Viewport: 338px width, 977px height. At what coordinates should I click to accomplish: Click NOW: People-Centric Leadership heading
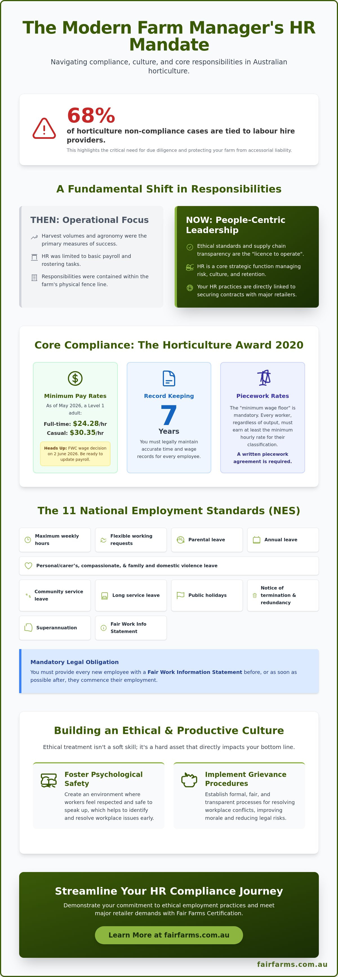[x=235, y=225]
